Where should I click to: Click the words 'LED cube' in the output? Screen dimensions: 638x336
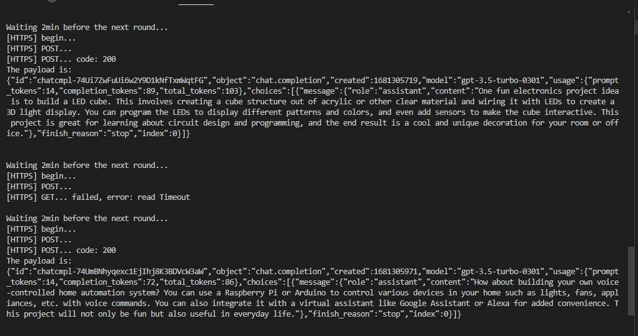point(89,102)
